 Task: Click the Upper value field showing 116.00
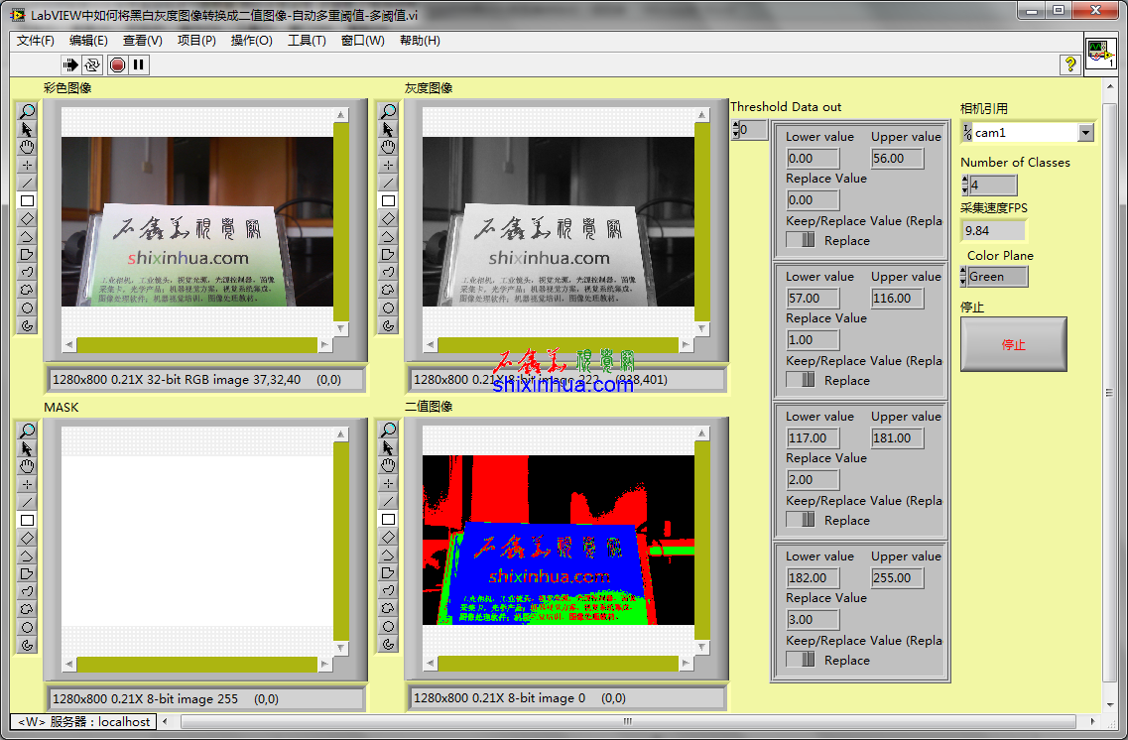(897, 299)
